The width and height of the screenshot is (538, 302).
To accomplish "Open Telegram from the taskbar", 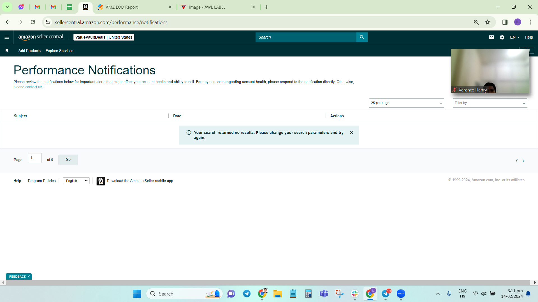I will (247, 294).
